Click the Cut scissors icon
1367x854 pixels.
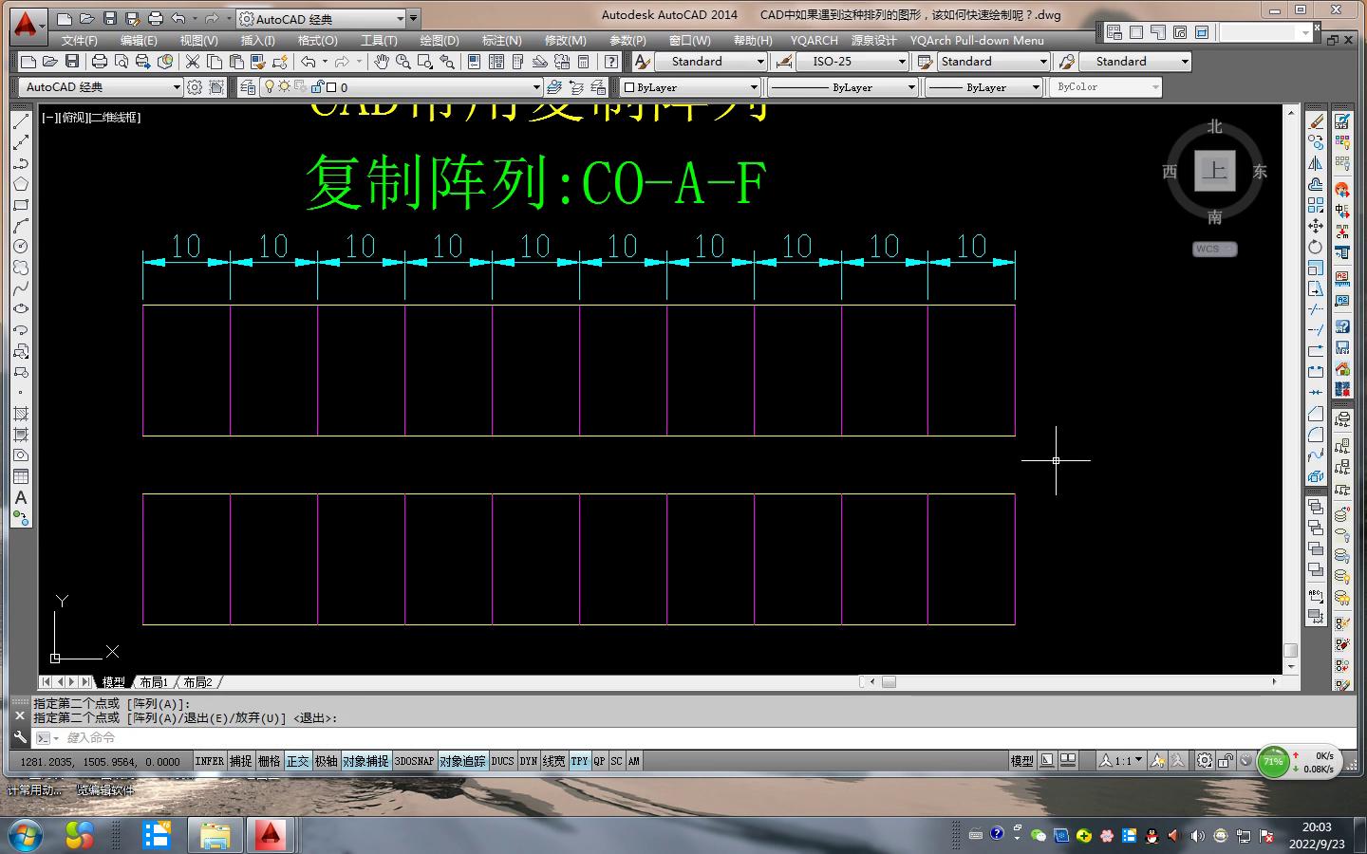[193, 62]
